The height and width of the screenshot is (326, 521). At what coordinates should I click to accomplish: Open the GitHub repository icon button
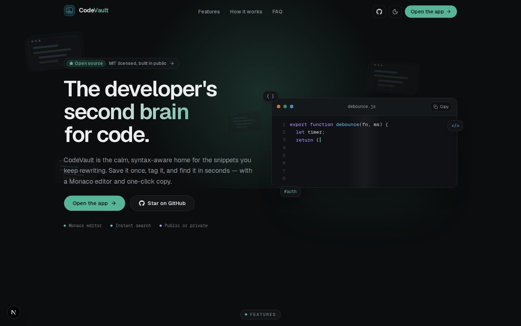click(x=379, y=12)
